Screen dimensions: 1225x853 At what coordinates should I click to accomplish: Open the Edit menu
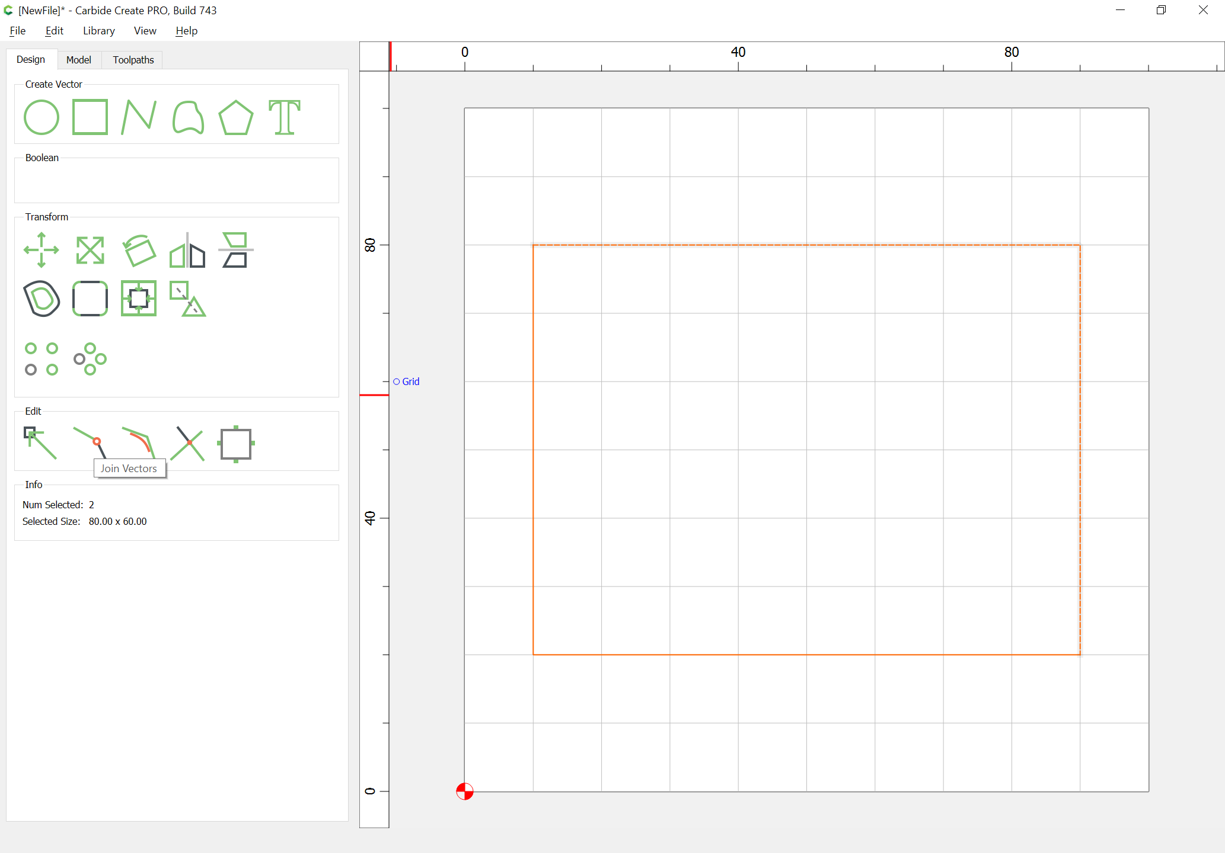[x=54, y=31]
